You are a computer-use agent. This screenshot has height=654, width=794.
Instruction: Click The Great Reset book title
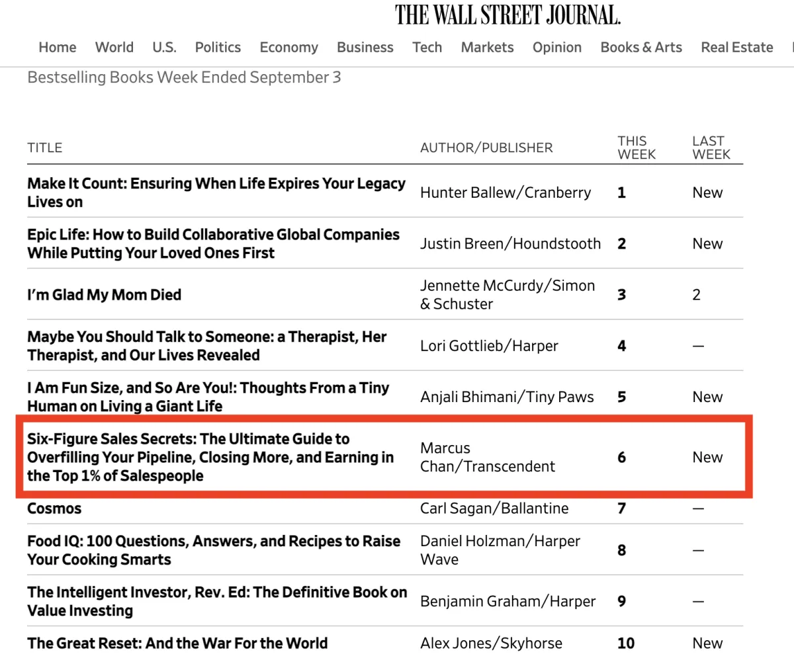pyautogui.click(x=177, y=643)
